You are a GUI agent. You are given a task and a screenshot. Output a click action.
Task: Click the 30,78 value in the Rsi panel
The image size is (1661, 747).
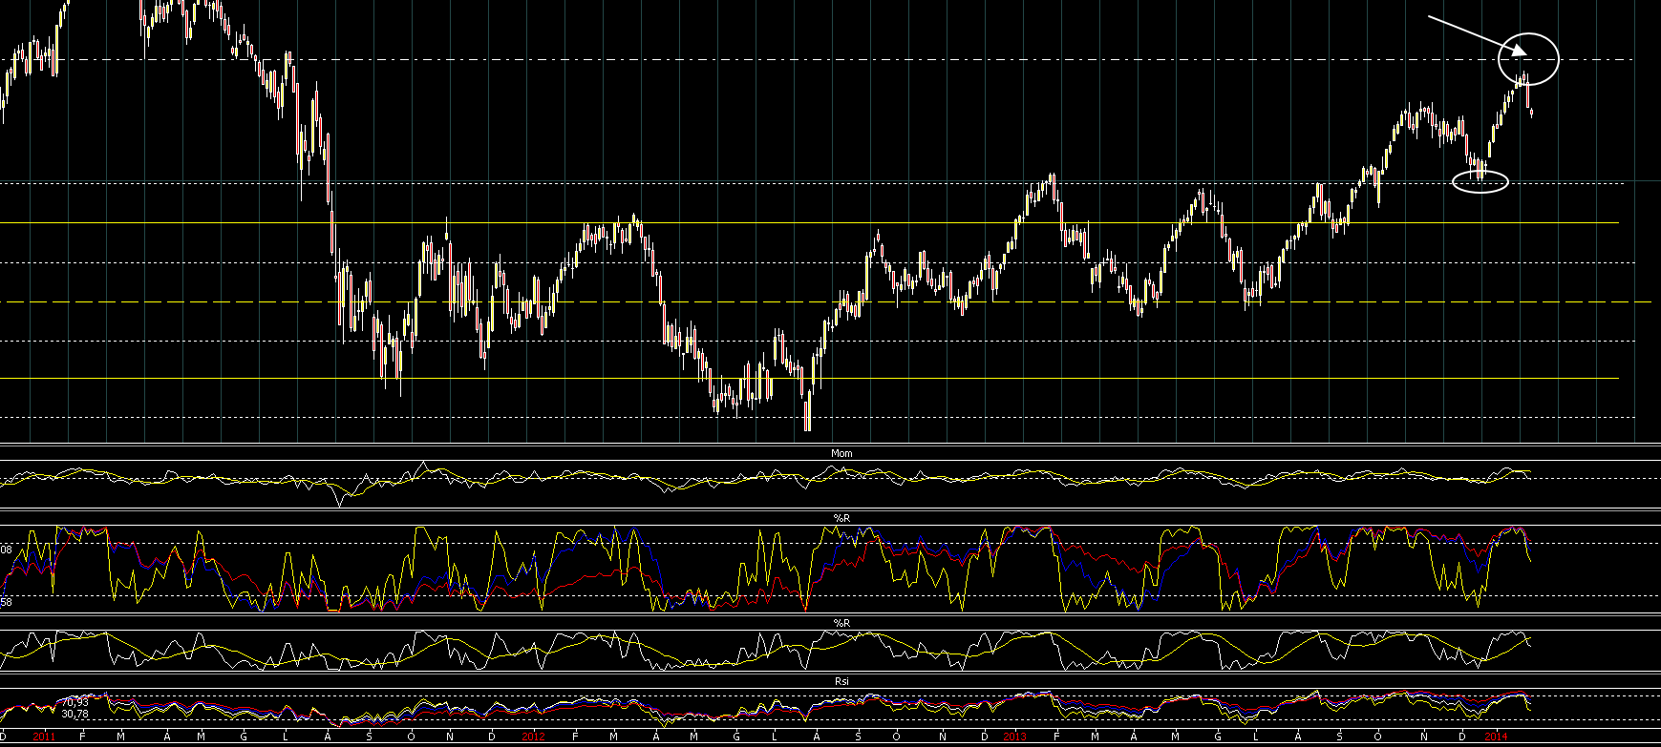tap(75, 714)
